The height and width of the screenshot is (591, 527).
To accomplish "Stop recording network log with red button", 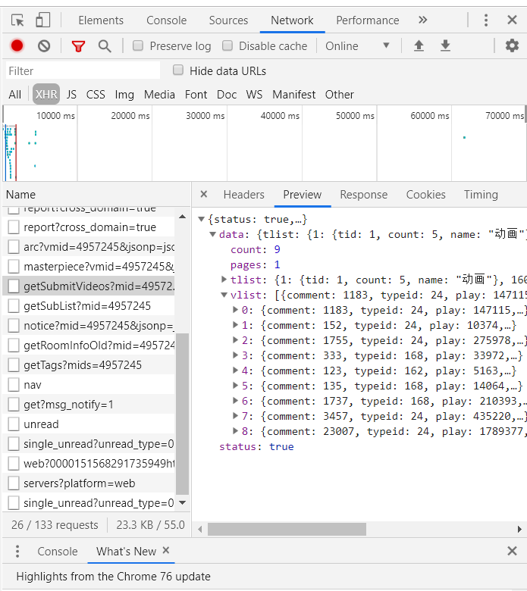I will pos(17,45).
